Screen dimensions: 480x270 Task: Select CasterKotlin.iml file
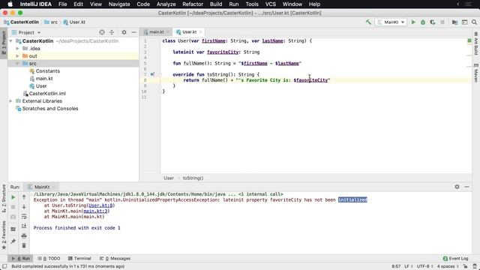tap(44, 93)
